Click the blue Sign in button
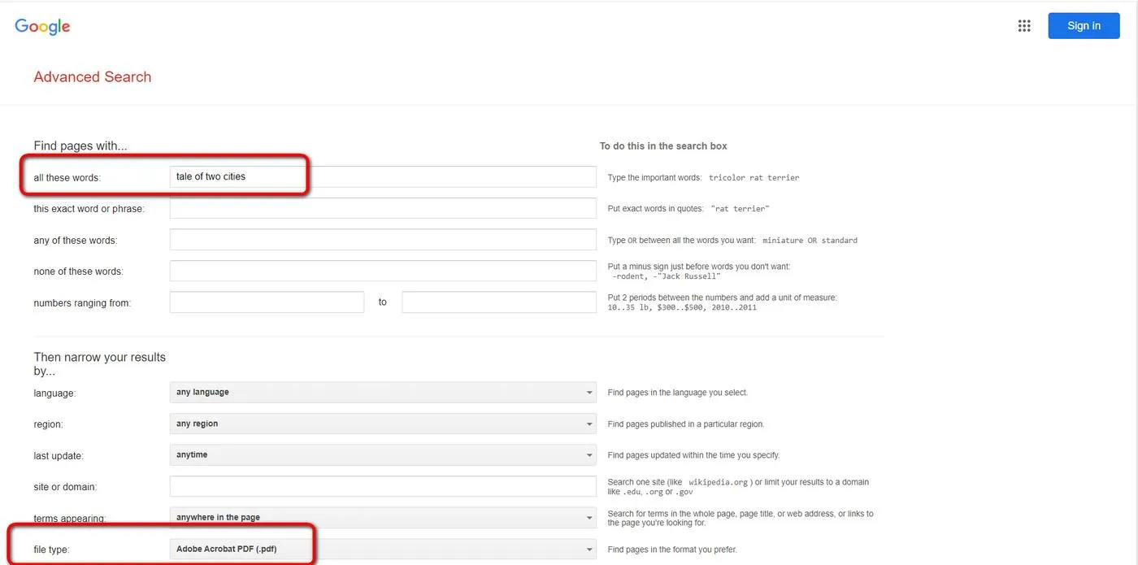This screenshot has height=565, width=1138. (x=1084, y=26)
